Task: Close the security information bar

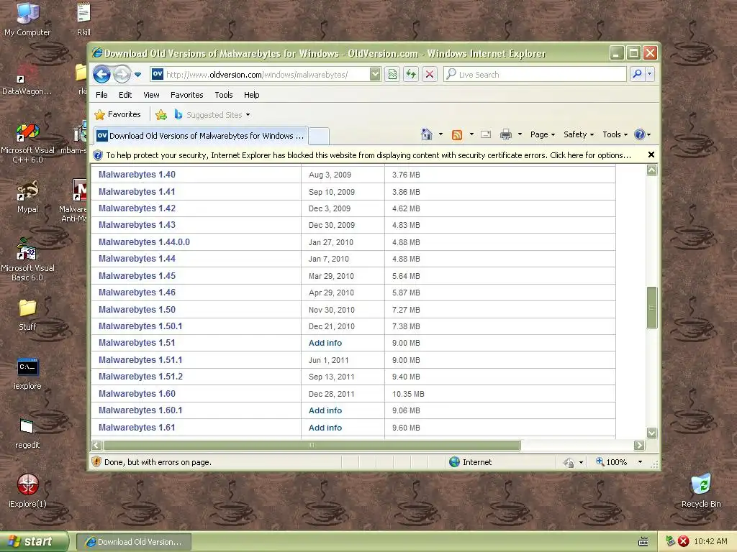Action: (x=651, y=155)
